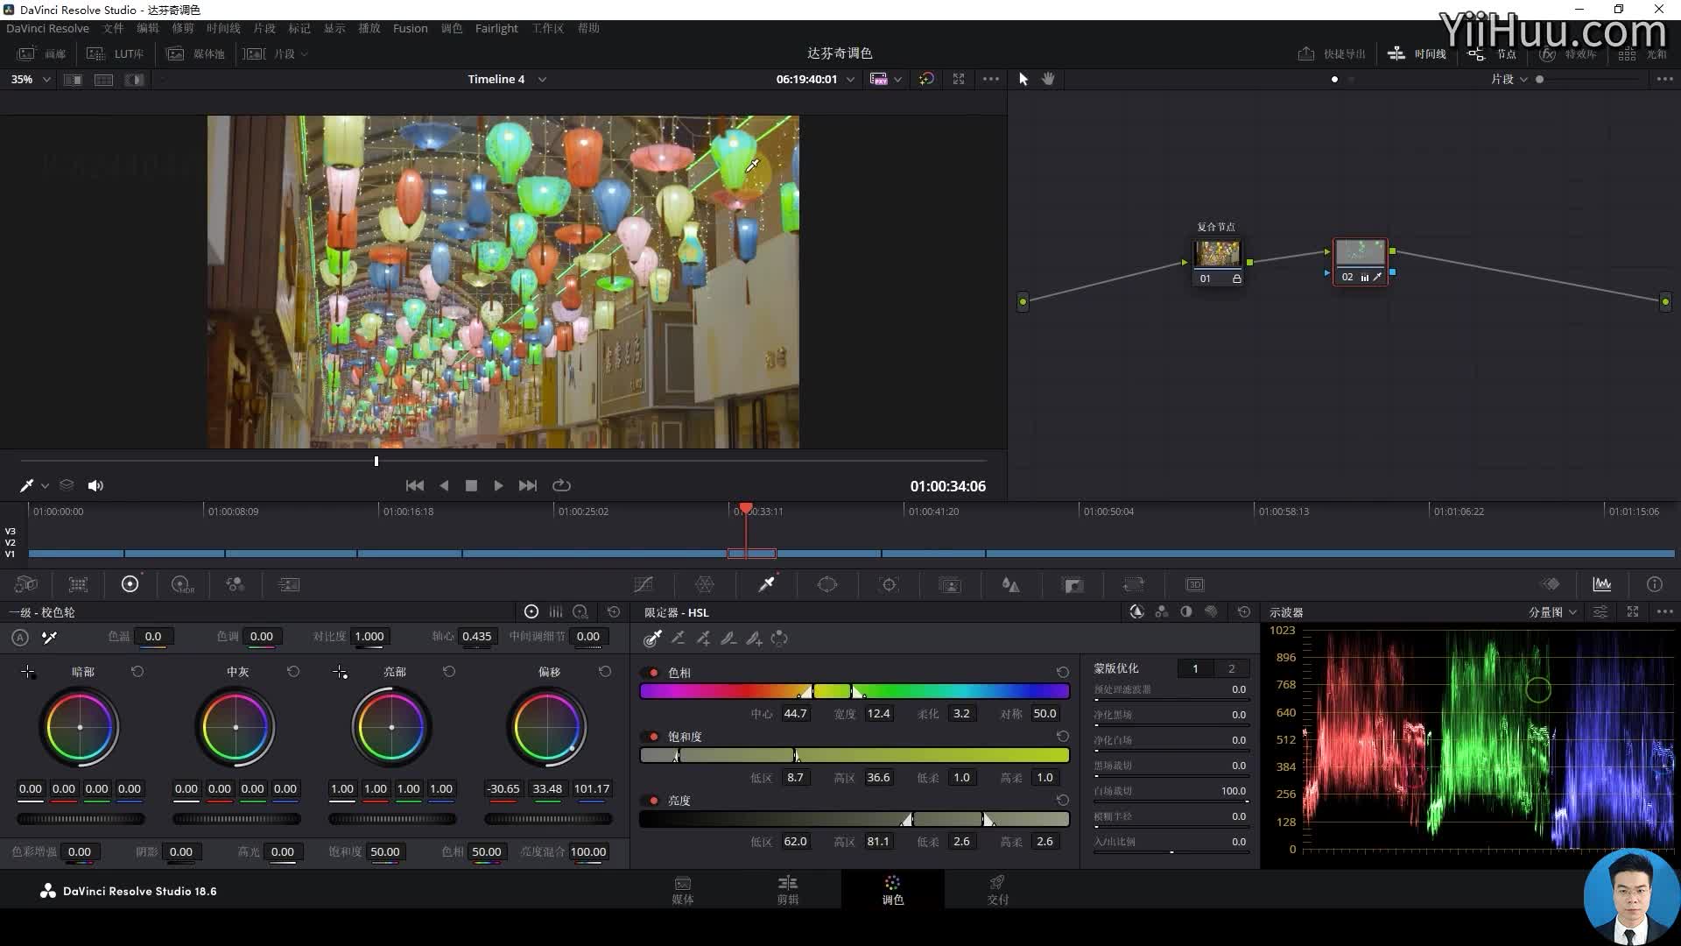Open the 3D stereoscopic palette

[1195, 584]
